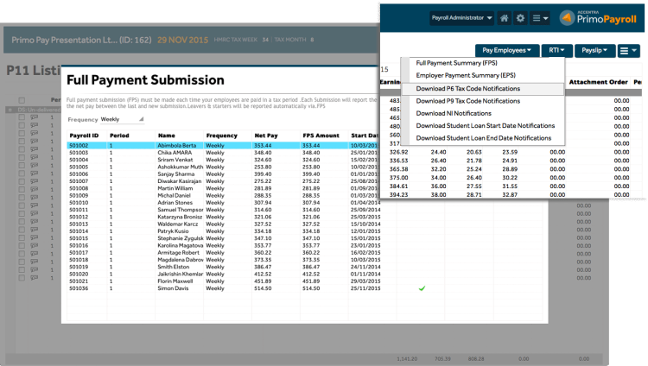
Task: Click the 394.23 earnings cell
Action: [398, 194]
